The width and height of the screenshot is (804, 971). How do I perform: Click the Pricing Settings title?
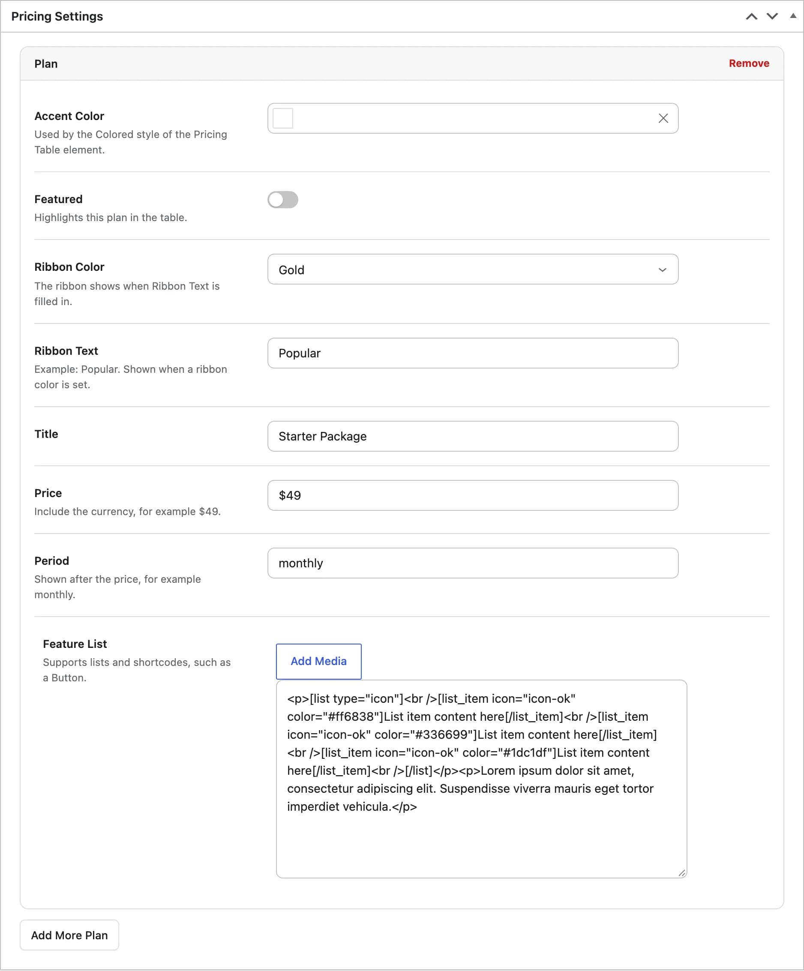(57, 16)
